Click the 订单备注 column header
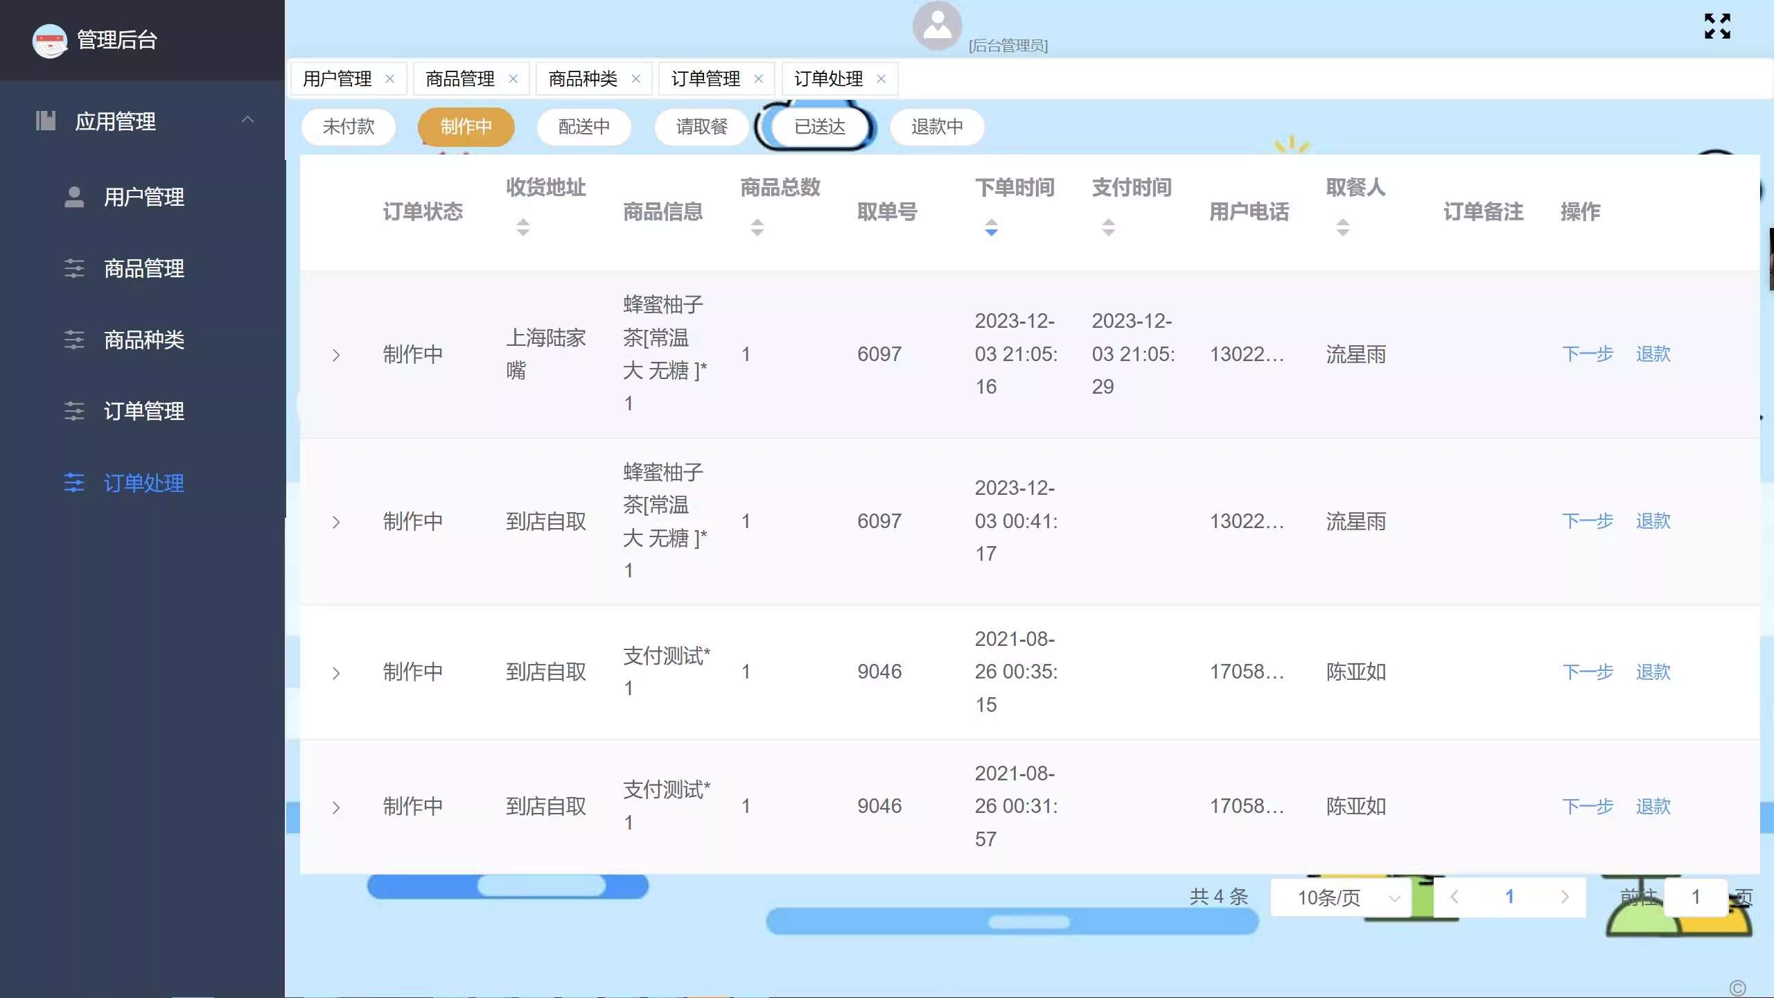Viewport: 1774px width, 998px height. [x=1483, y=211]
